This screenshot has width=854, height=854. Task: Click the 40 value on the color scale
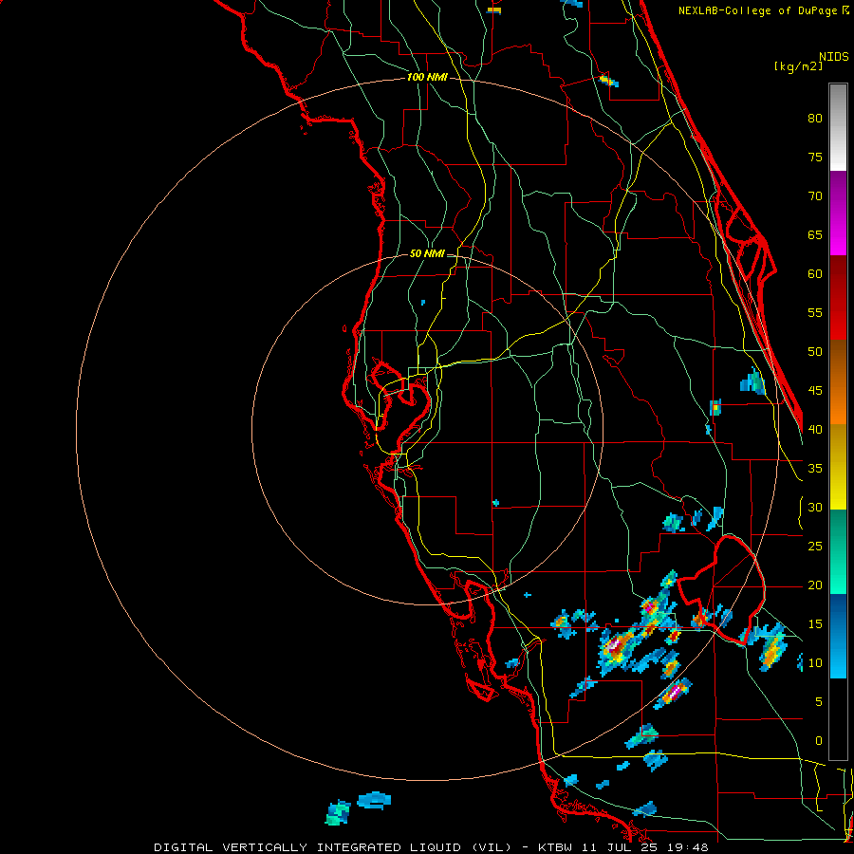(815, 430)
